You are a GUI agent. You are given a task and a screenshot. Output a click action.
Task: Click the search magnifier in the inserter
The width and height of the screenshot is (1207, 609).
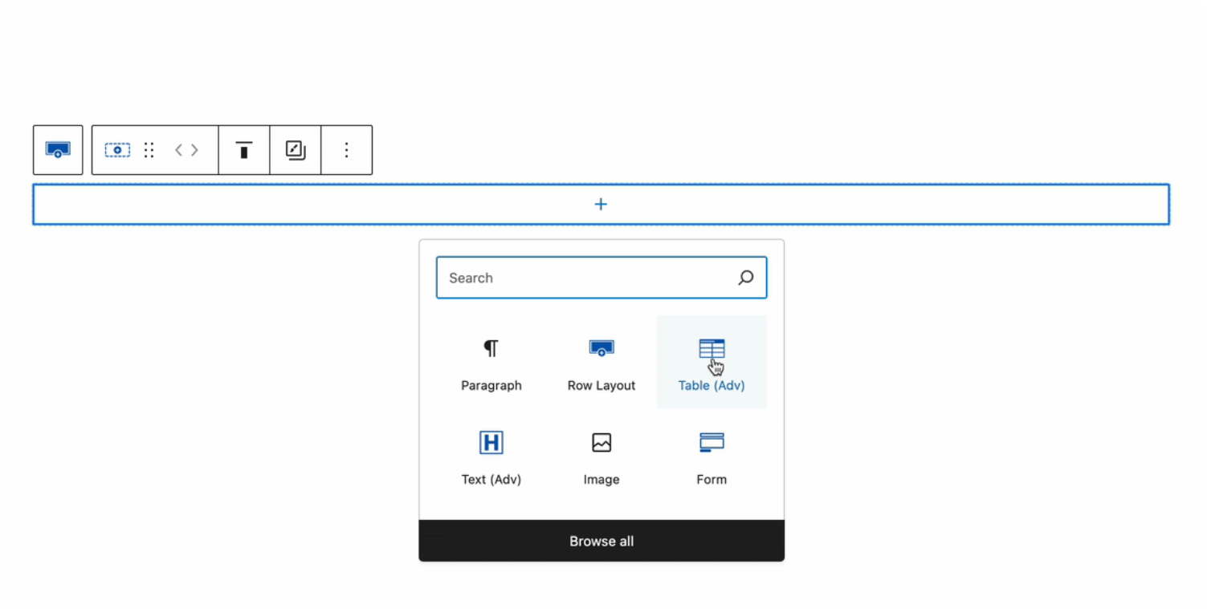click(x=746, y=277)
